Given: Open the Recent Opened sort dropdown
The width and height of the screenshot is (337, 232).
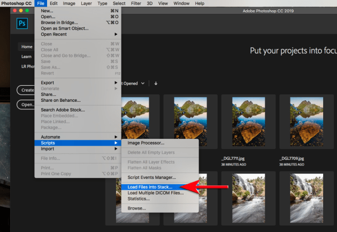Looking at the screenshot, I should point(133,84).
